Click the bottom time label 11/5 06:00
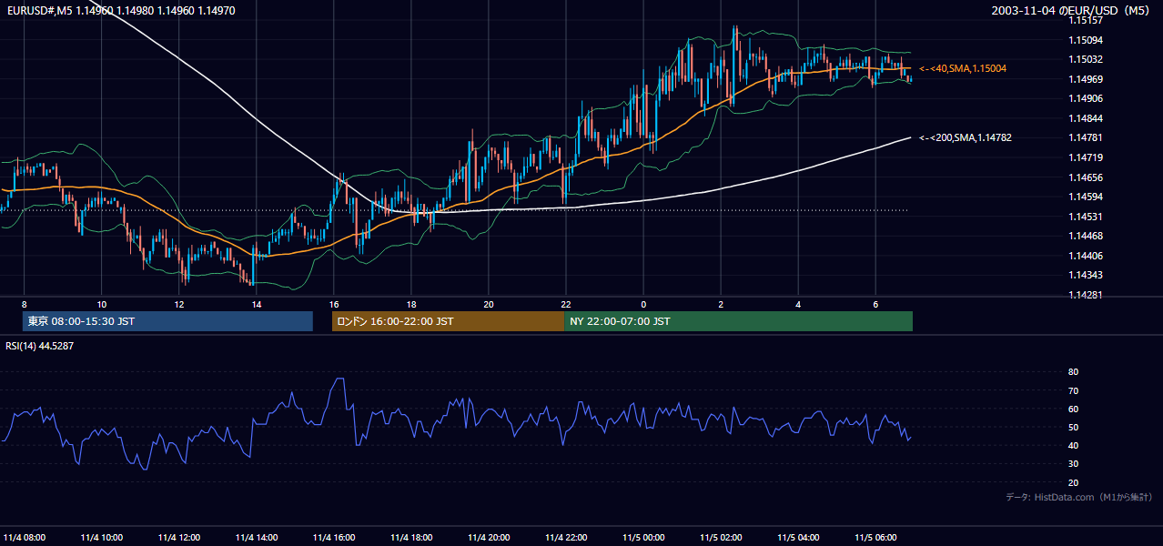Viewport: 1163px width, 546px height. (875, 537)
